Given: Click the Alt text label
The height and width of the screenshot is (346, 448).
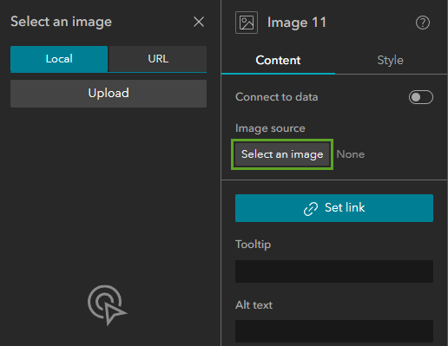Looking at the screenshot, I should click(x=254, y=305).
